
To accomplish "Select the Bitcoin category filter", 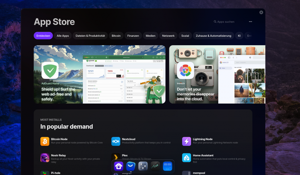I will click(x=116, y=36).
